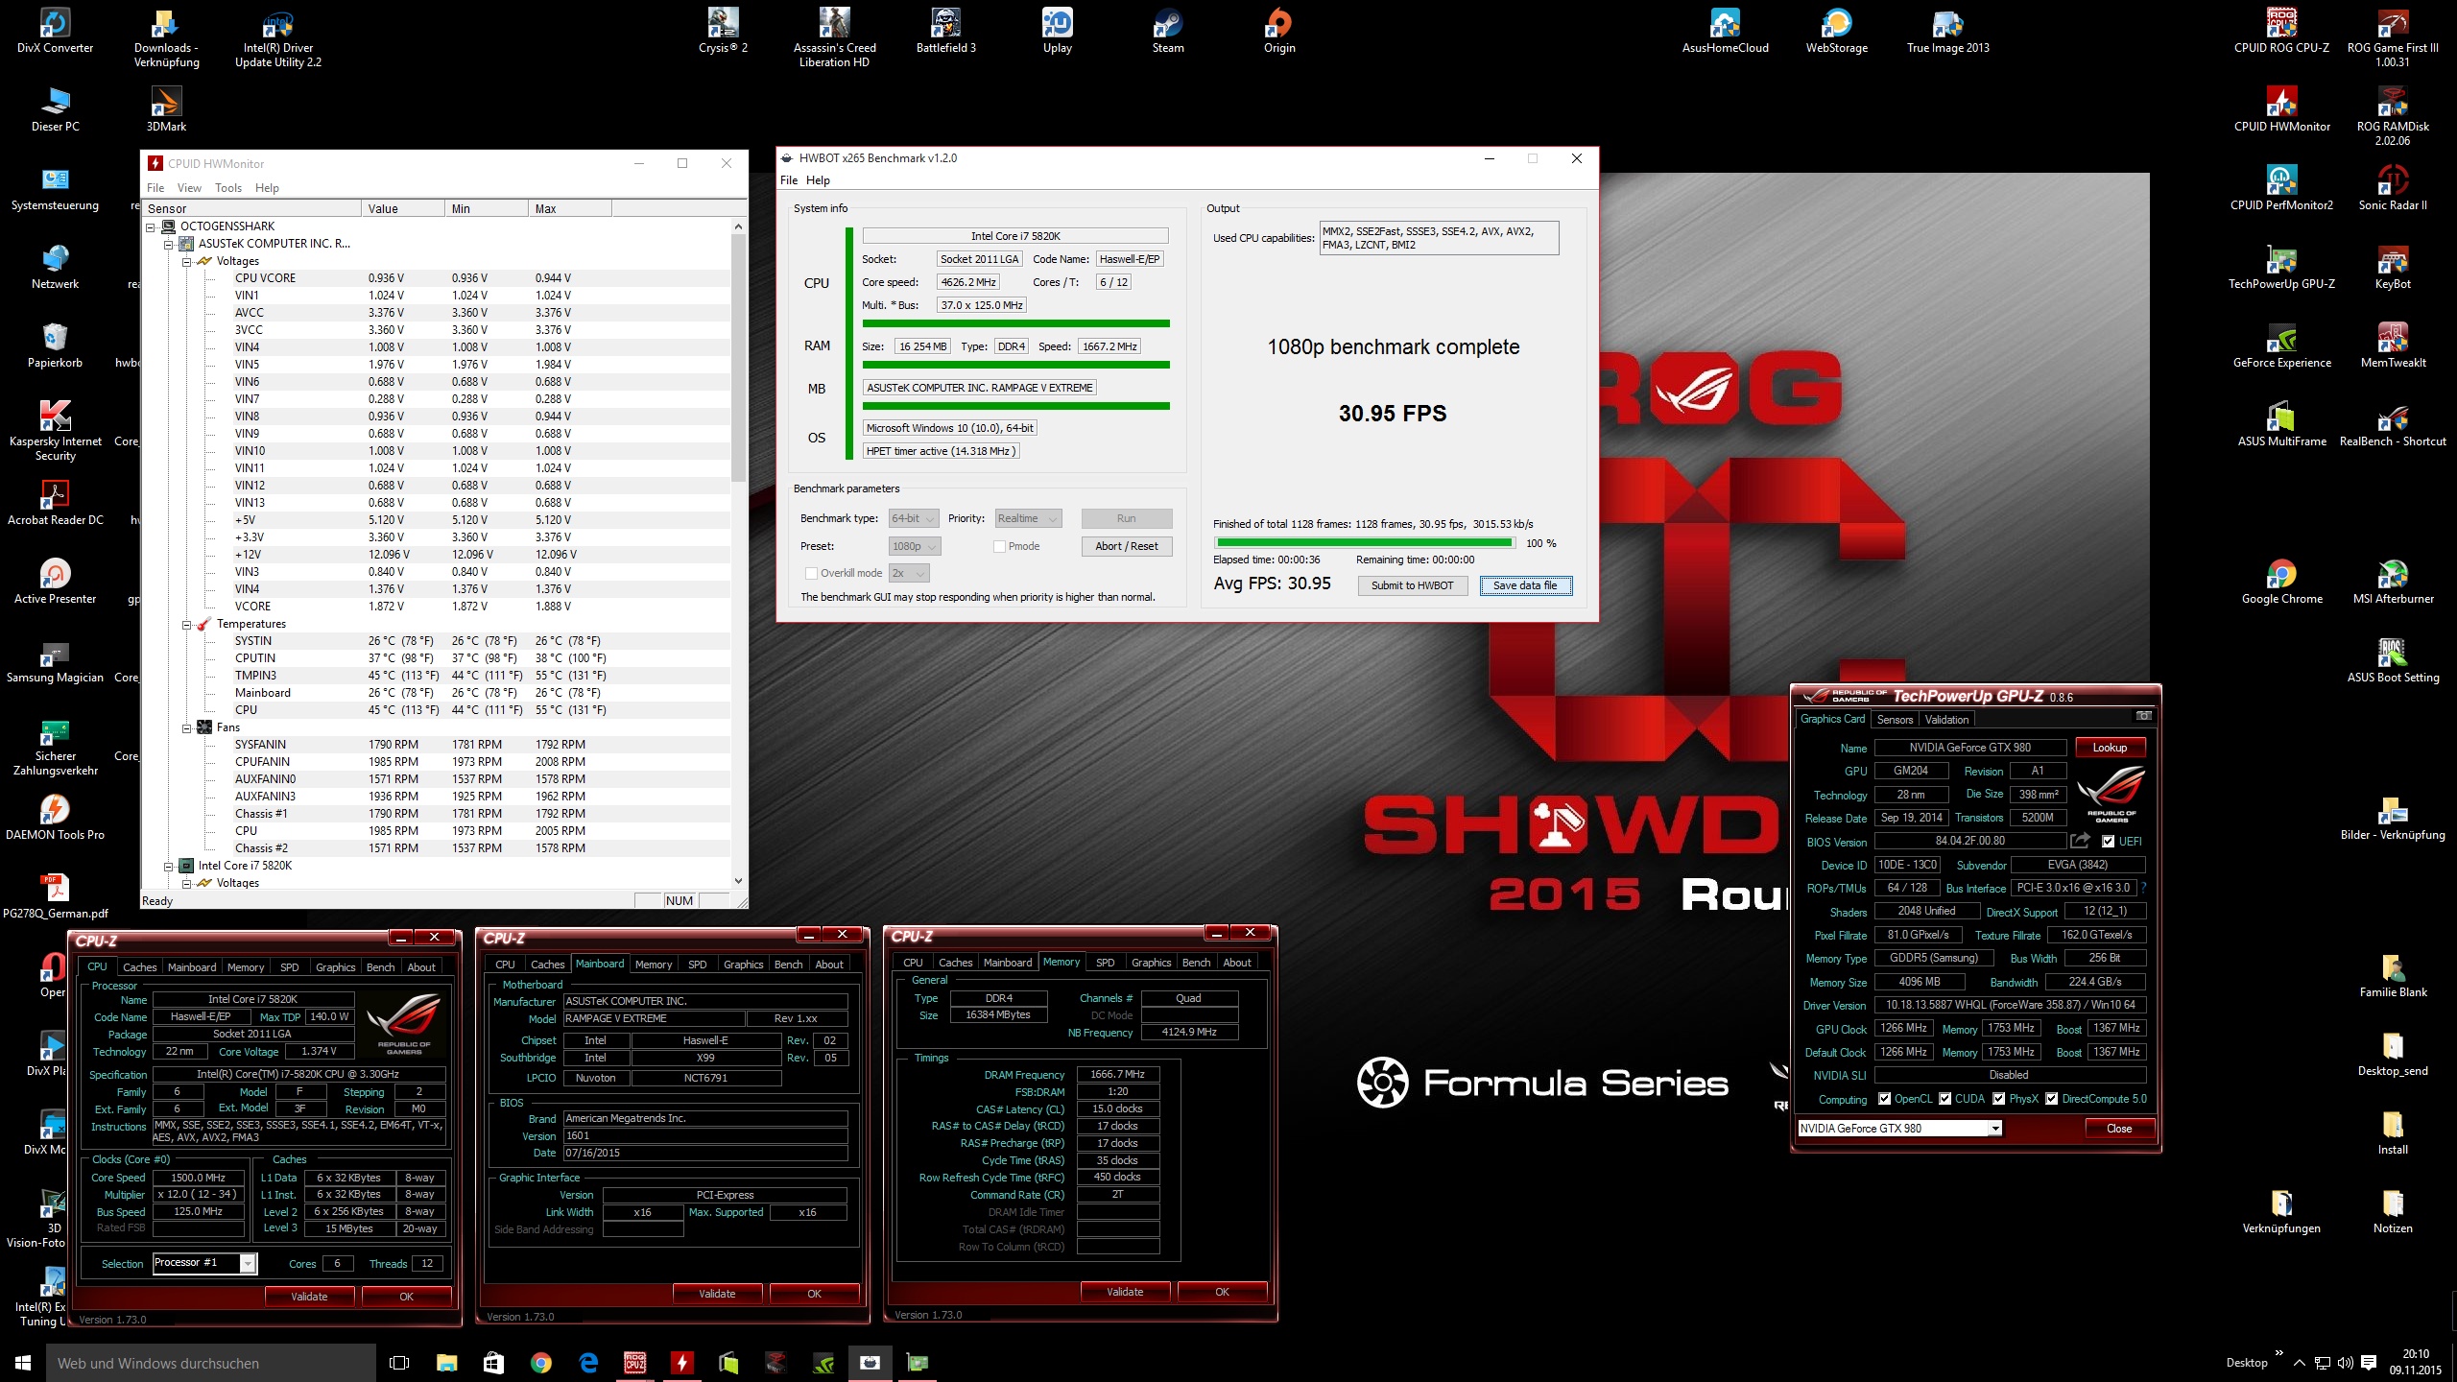The width and height of the screenshot is (2457, 1382).
Task: Collapse the Fans node in HWMonitor
Action: [x=187, y=727]
